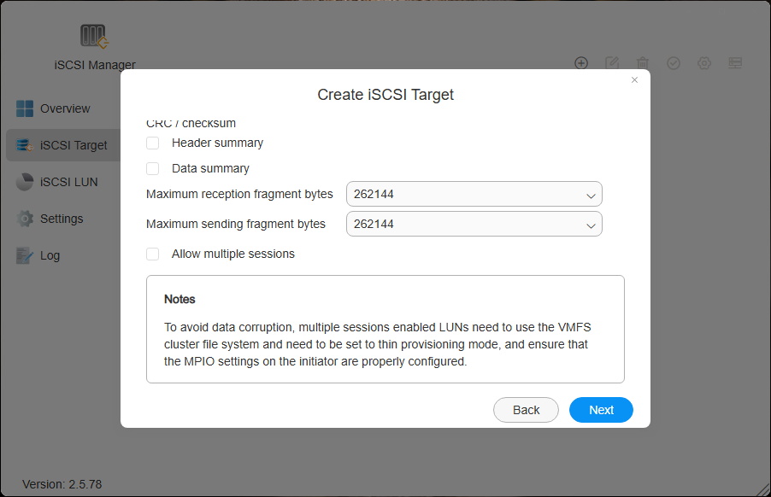Click the add (plus) toolbar icon

[581, 63]
